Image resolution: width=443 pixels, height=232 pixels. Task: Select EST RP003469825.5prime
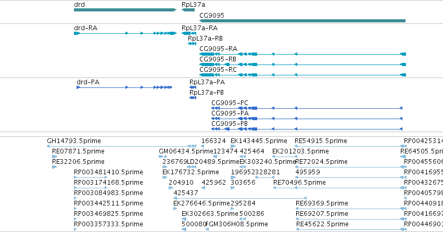pos(108,214)
